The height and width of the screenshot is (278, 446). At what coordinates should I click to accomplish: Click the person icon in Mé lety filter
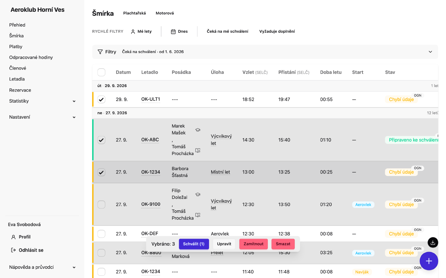point(133,31)
